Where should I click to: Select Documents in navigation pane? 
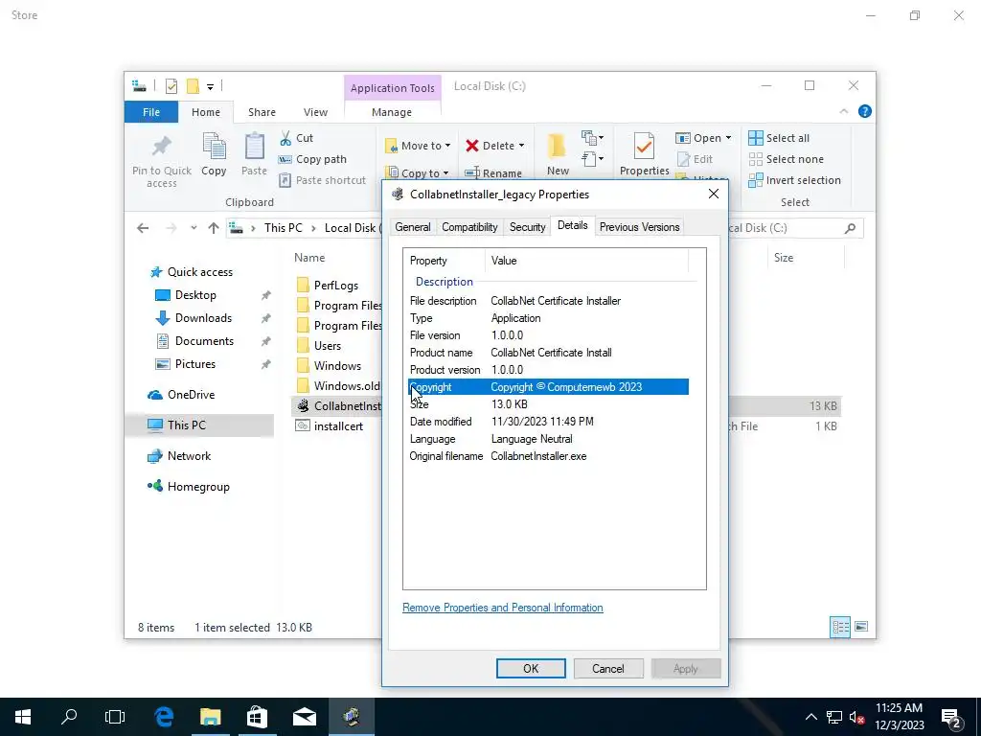[204, 341]
